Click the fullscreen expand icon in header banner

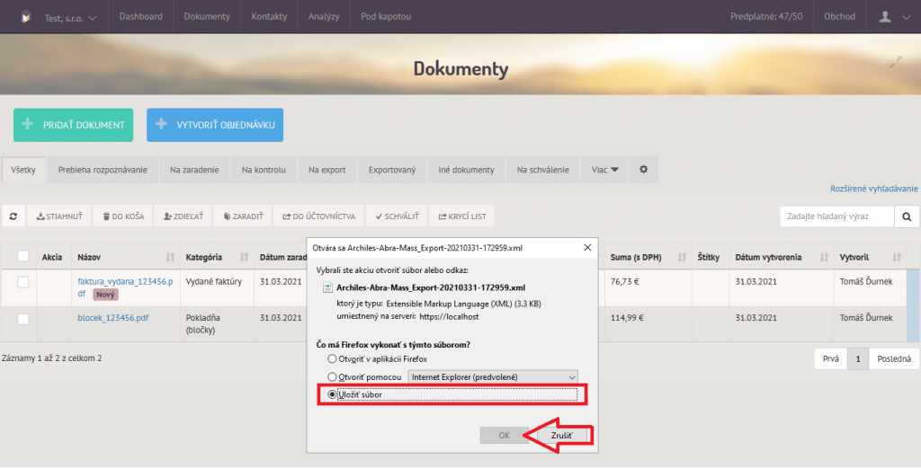click(x=895, y=62)
